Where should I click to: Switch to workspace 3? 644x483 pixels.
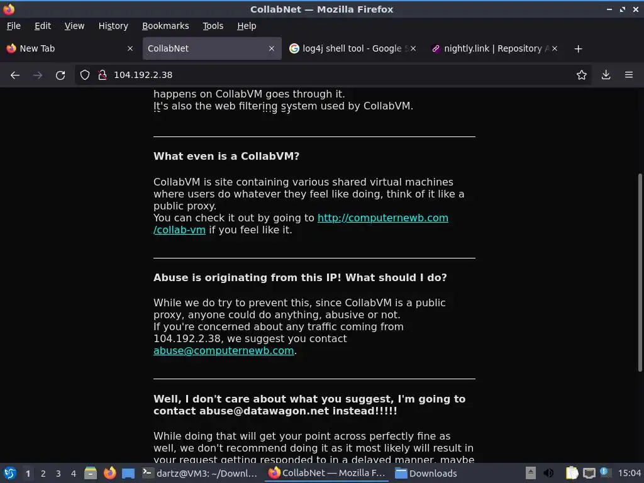pyautogui.click(x=58, y=474)
